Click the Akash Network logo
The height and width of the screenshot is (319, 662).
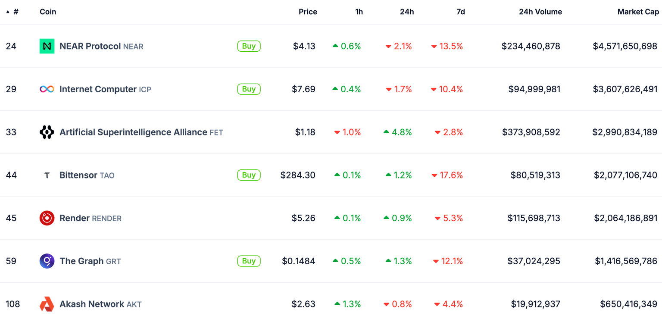(x=47, y=304)
